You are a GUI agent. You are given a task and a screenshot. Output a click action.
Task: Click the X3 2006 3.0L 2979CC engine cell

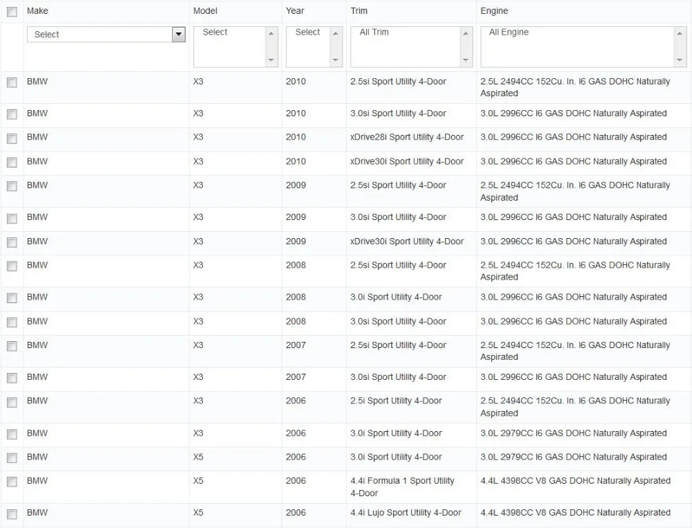pyautogui.click(x=573, y=433)
